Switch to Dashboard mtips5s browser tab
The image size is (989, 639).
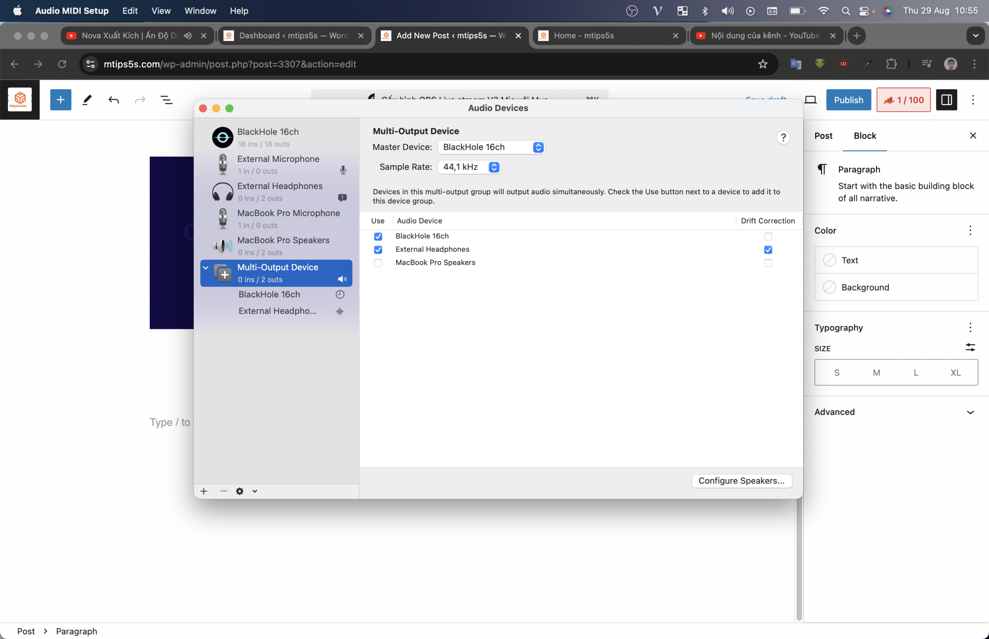point(294,36)
